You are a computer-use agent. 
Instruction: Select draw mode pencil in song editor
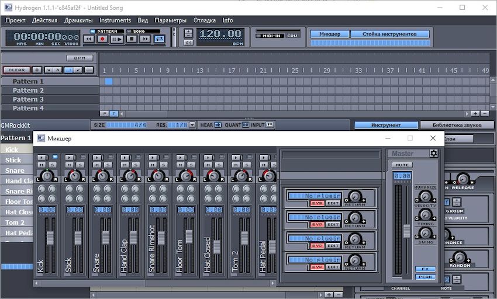click(78, 70)
